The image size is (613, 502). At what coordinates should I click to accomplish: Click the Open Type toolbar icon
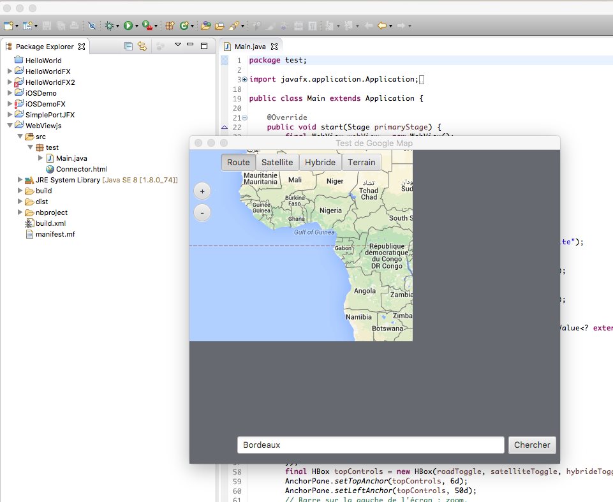pos(205,26)
